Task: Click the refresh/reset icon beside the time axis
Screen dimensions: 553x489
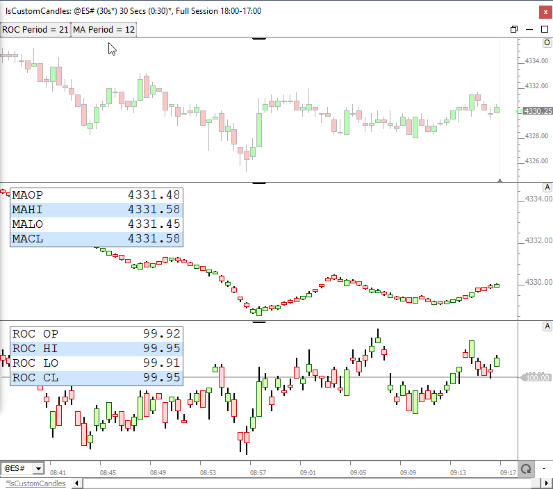Action: 526,469
